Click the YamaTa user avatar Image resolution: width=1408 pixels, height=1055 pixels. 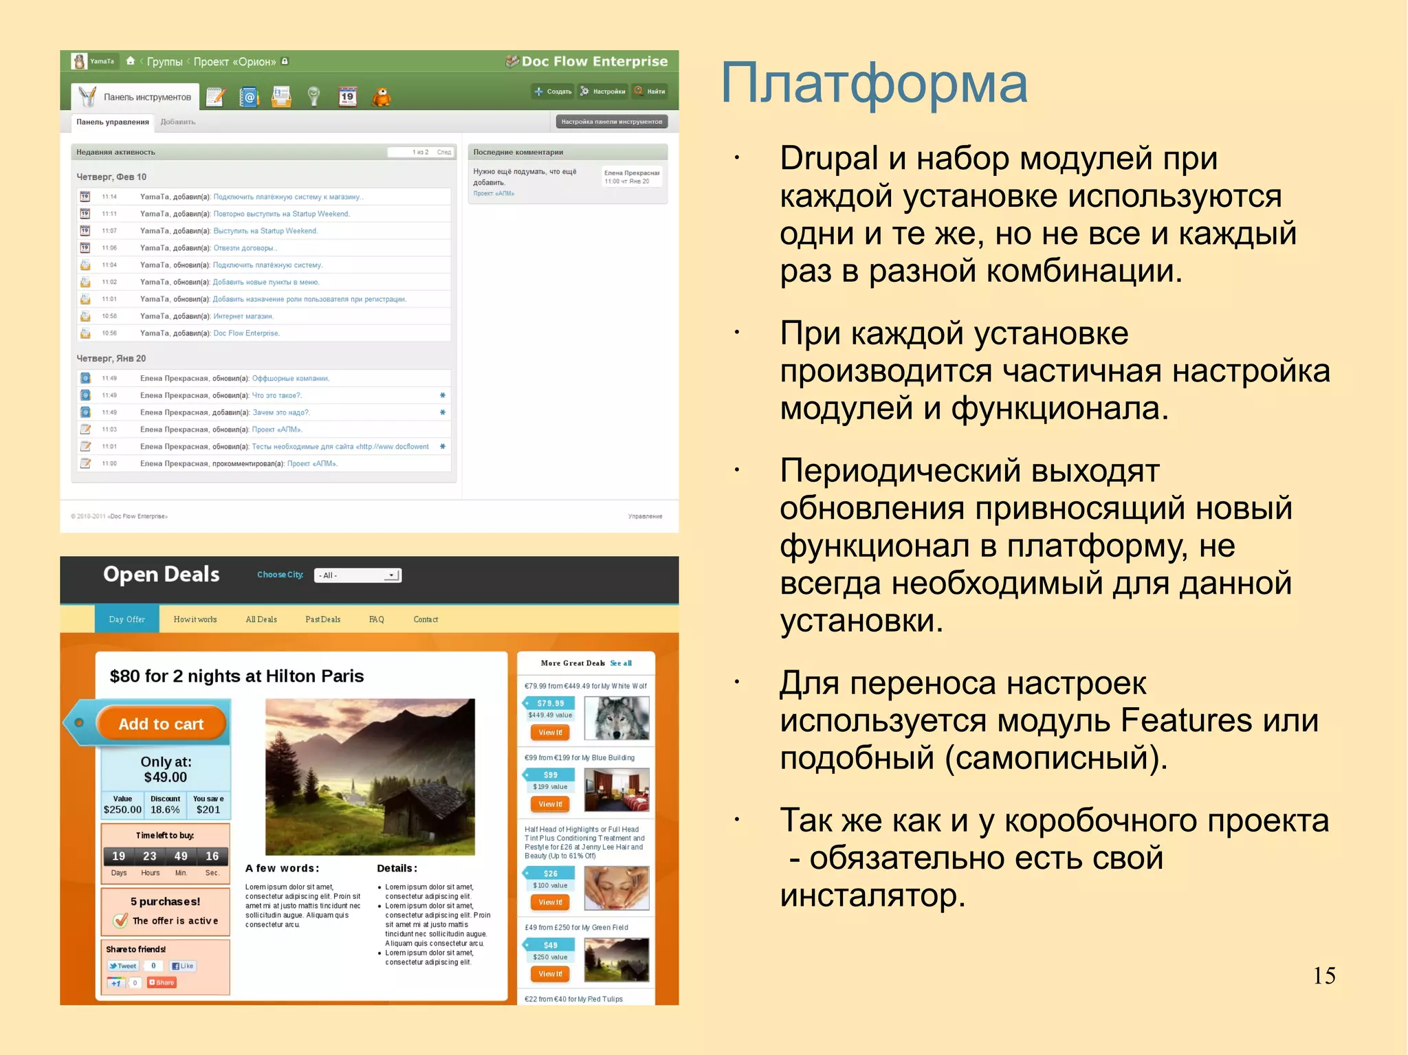coord(80,61)
